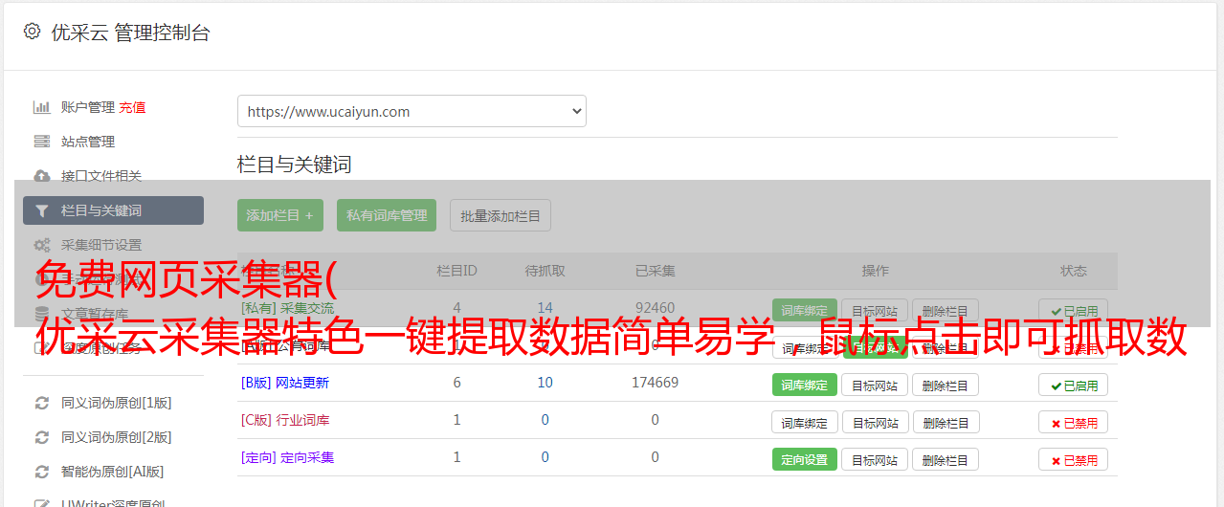
Task: Click 删除栏目 for the 采集交流 row
Action: tap(946, 310)
